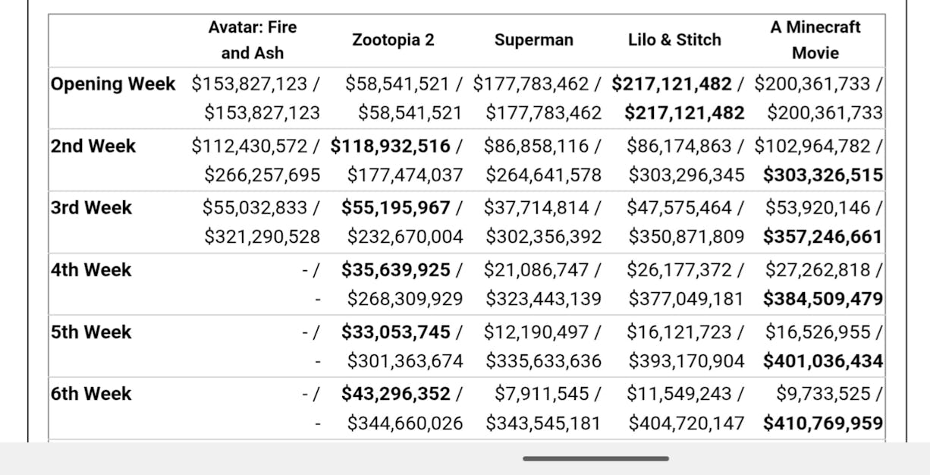Viewport: 930px width, 475px height.
Task: Click the 2nd Week row label
Action: [93, 146]
